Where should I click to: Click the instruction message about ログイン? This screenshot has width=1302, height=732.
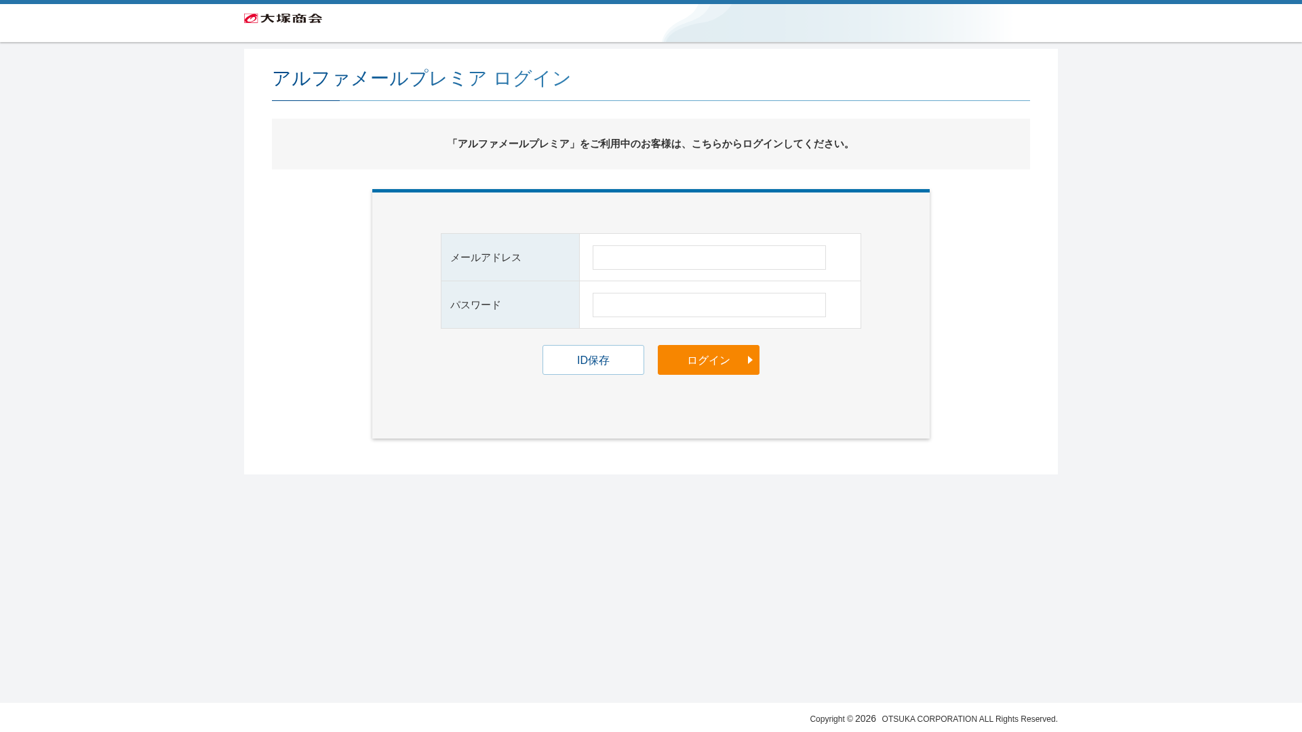[x=651, y=144]
